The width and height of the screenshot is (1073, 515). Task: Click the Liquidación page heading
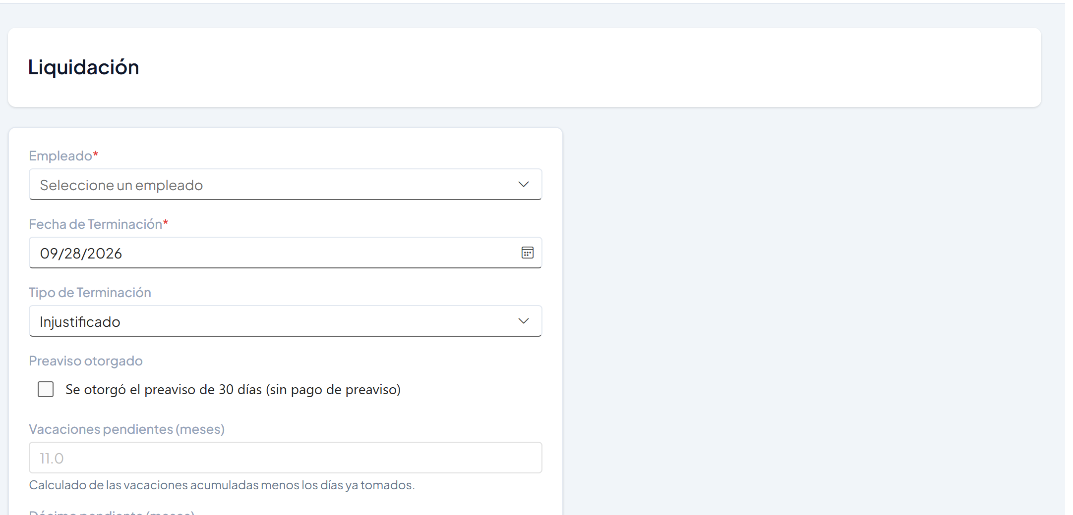click(83, 67)
